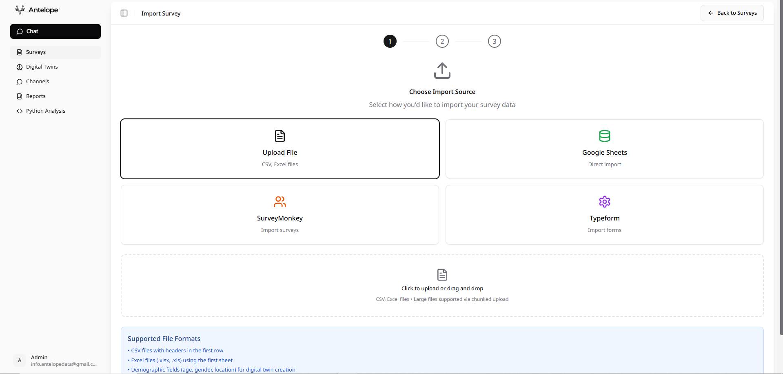783x374 pixels.
Task: Collapse the sidebar with the panel toggle
Action: point(124,13)
